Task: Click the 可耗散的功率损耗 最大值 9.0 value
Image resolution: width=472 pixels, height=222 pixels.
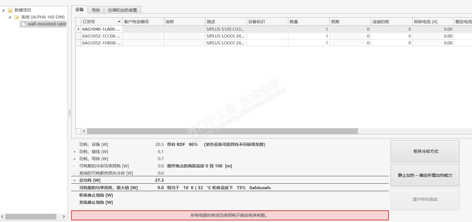Action: [160, 188]
